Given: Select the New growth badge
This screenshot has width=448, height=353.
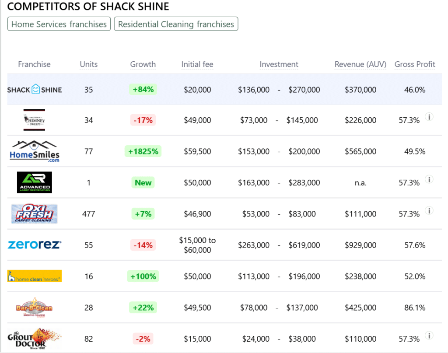Looking at the screenshot, I should [x=143, y=182].
